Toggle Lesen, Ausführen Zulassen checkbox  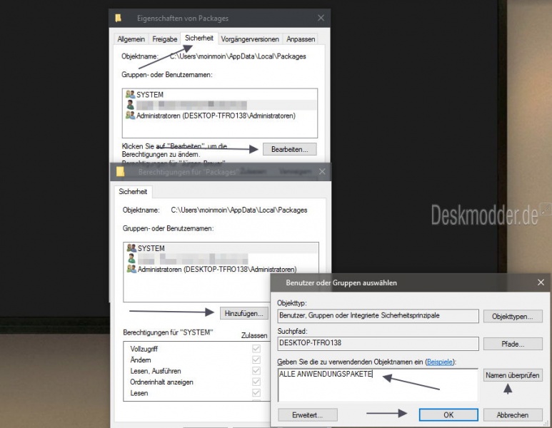coord(256,371)
